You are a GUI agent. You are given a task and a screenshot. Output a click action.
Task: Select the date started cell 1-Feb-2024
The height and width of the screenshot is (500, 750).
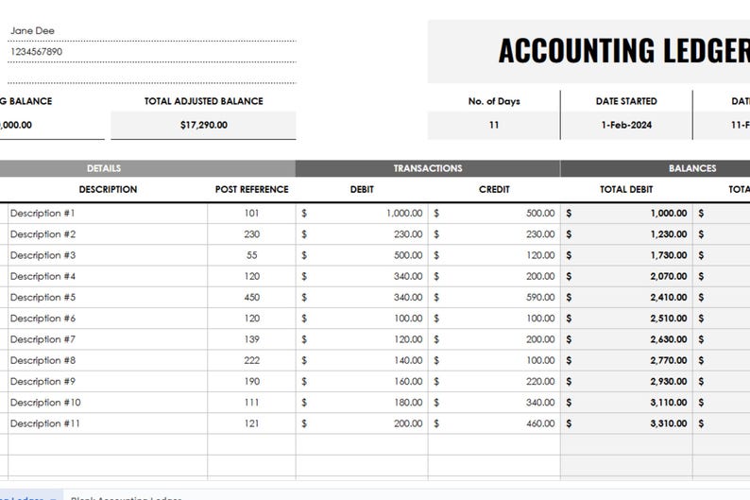tap(626, 126)
